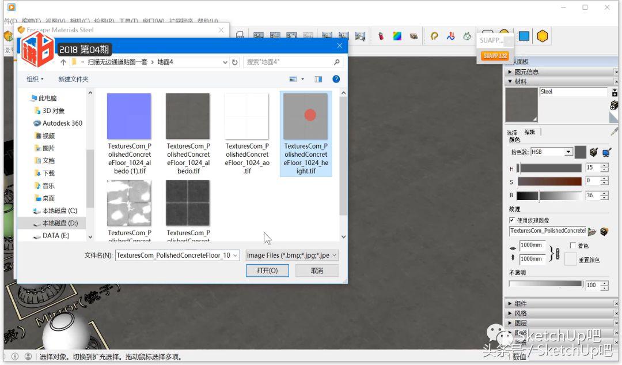
Task: Click the yellow hexagon toolbar icon
Action: (x=542, y=36)
